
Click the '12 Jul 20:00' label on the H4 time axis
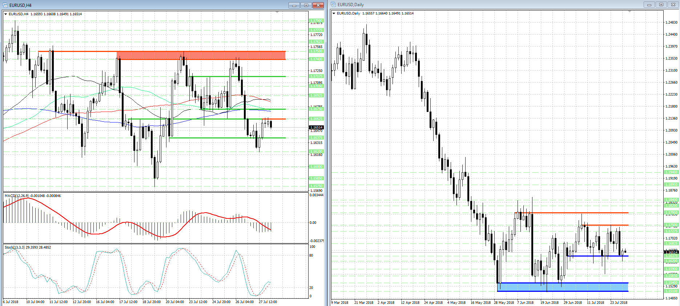[82, 302]
